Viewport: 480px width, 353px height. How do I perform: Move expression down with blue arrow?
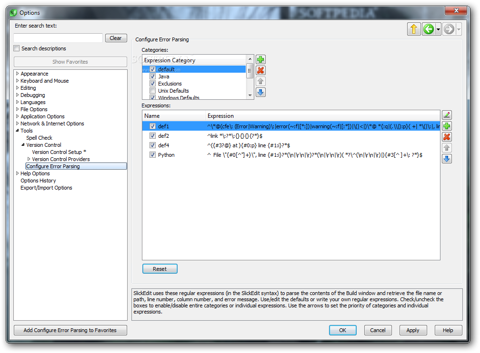pos(447,159)
